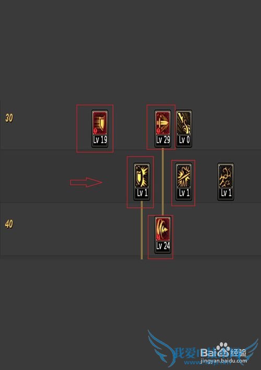Screen dimensions: 261x370
Task: Select the crossed blade burst skill icon
Action: tap(184, 176)
